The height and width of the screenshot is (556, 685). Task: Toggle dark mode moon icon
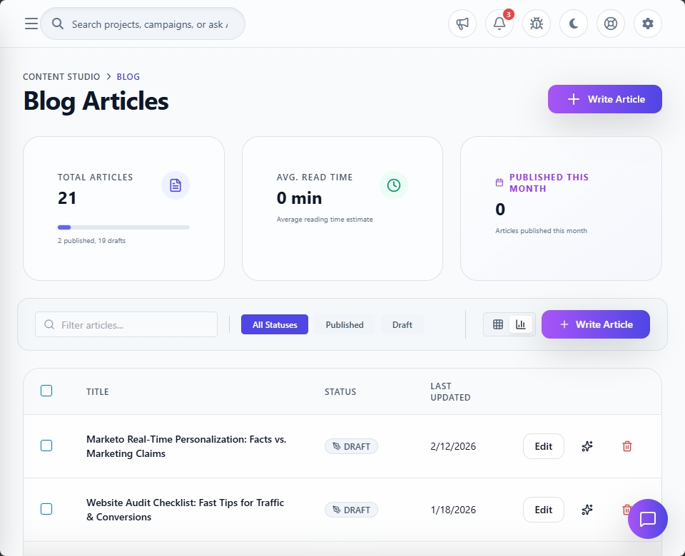pyautogui.click(x=574, y=24)
